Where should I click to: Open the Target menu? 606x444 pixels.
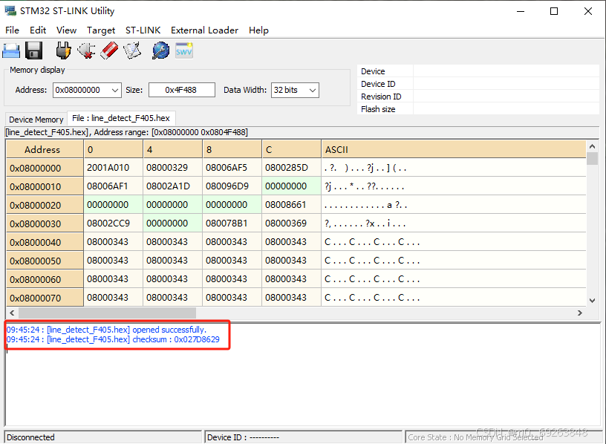101,30
